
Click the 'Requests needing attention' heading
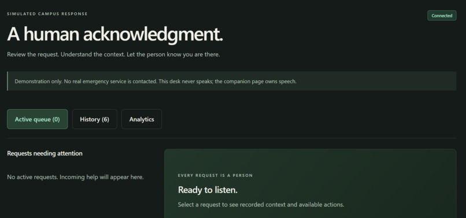45,153
